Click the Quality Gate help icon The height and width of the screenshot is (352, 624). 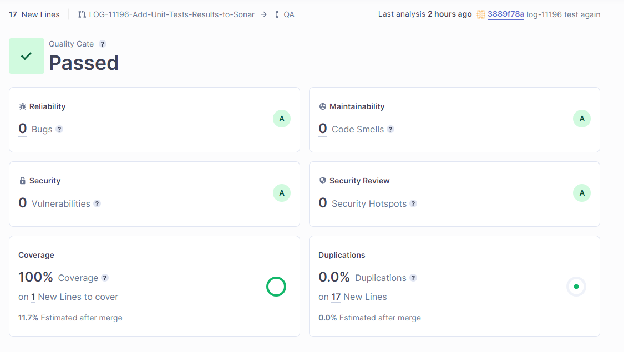point(103,44)
